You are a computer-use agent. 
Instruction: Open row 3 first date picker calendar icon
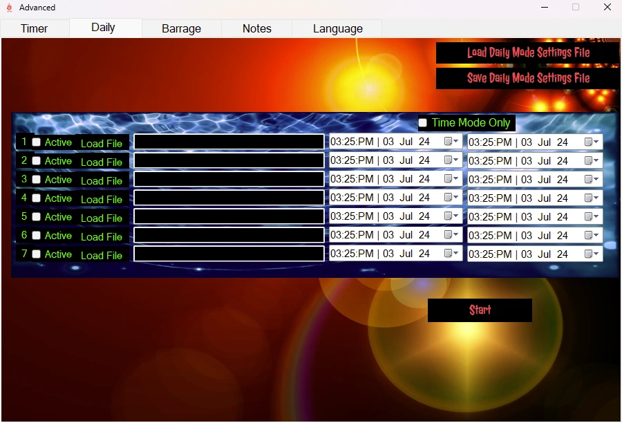451,178
